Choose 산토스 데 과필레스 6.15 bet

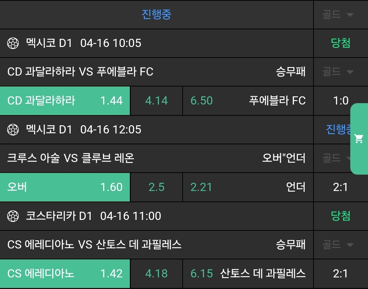click(248, 274)
